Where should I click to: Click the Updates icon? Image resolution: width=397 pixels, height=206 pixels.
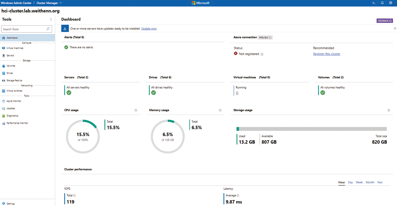[4, 108]
